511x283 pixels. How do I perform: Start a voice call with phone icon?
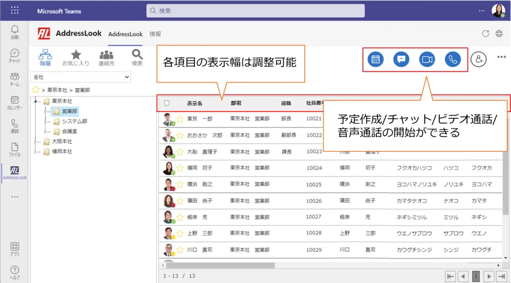[x=452, y=59]
